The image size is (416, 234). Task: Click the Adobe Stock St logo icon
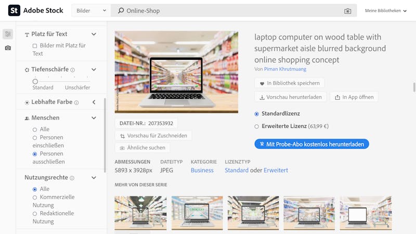pyautogui.click(x=14, y=10)
